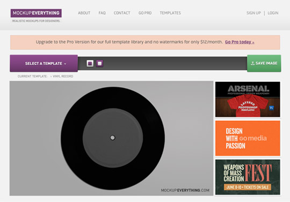Viewport: 290px width, 202px height.
Task: Open the Arsenal Photoshop templates ad
Action: [x=248, y=99]
